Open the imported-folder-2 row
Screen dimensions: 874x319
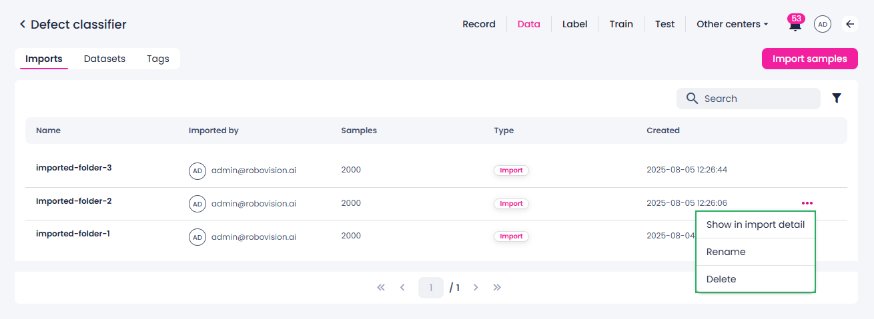pyautogui.click(x=436, y=204)
